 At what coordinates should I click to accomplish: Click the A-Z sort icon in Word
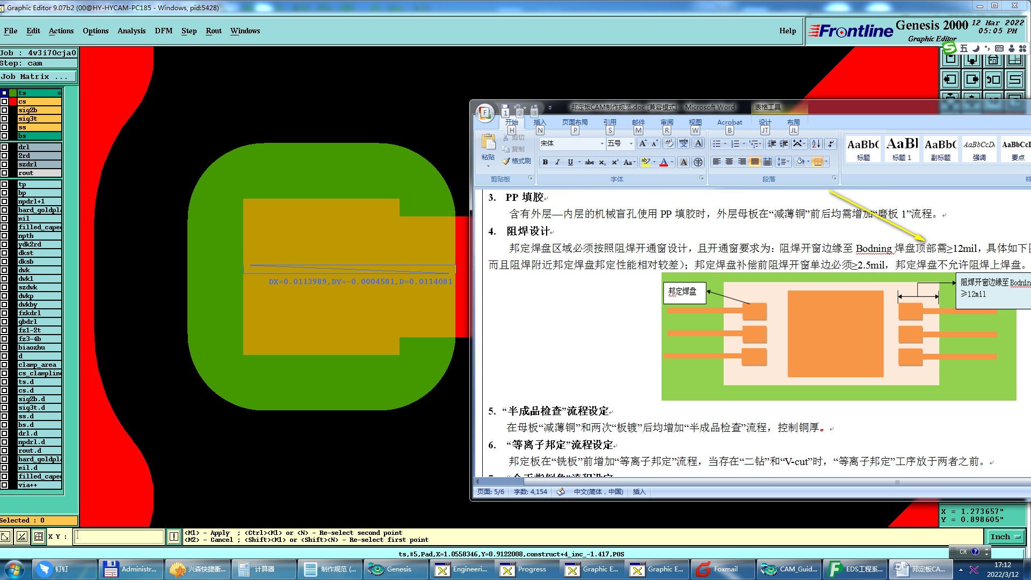coord(816,143)
